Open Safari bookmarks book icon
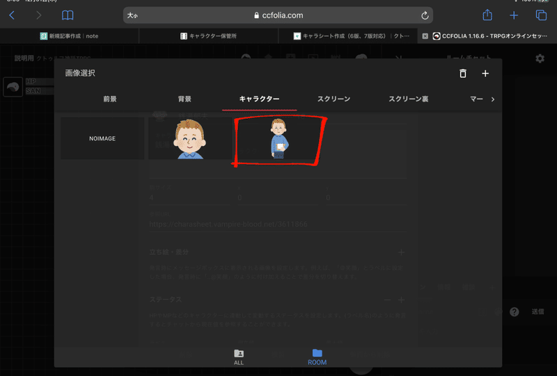557x376 pixels. 68,15
